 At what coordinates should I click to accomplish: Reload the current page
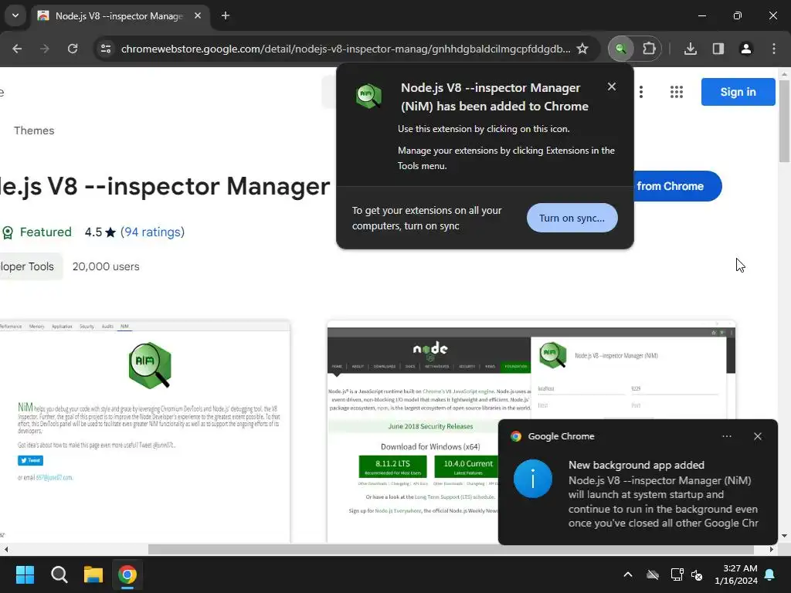tap(73, 49)
